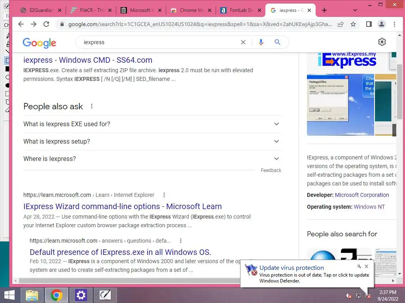Click the Feedback link under People also ask
The width and height of the screenshot is (405, 303).
point(271,170)
